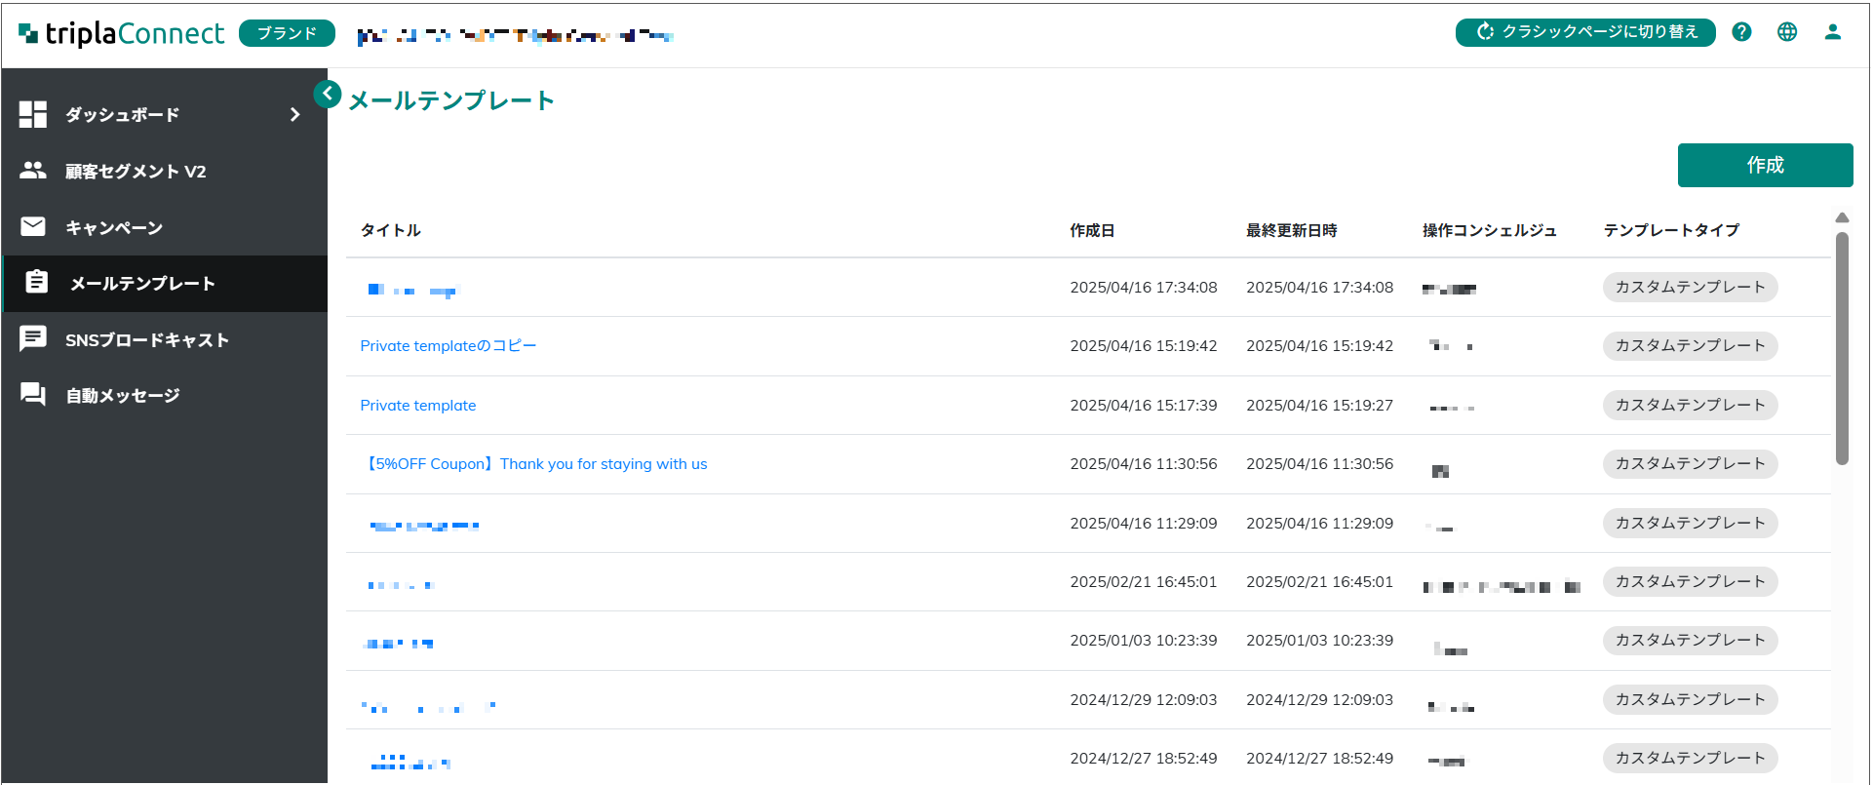This screenshot has width=1873, height=785.
Task: Click the テンプレートタイプ column header
Action: click(x=1672, y=230)
